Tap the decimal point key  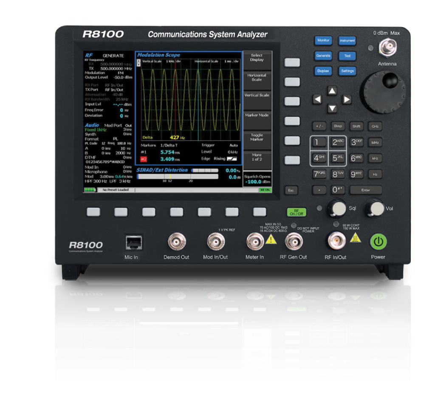pyautogui.click(x=319, y=190)
